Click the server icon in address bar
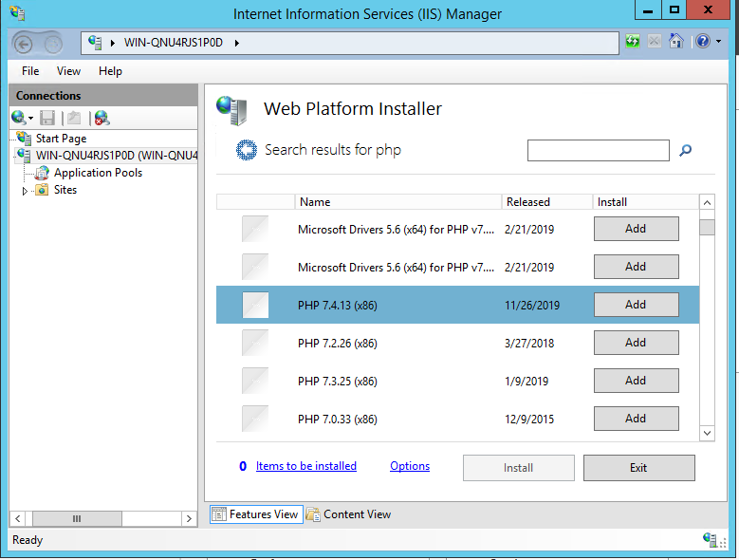This screenshot has width=739, height=560. point(95,43)
